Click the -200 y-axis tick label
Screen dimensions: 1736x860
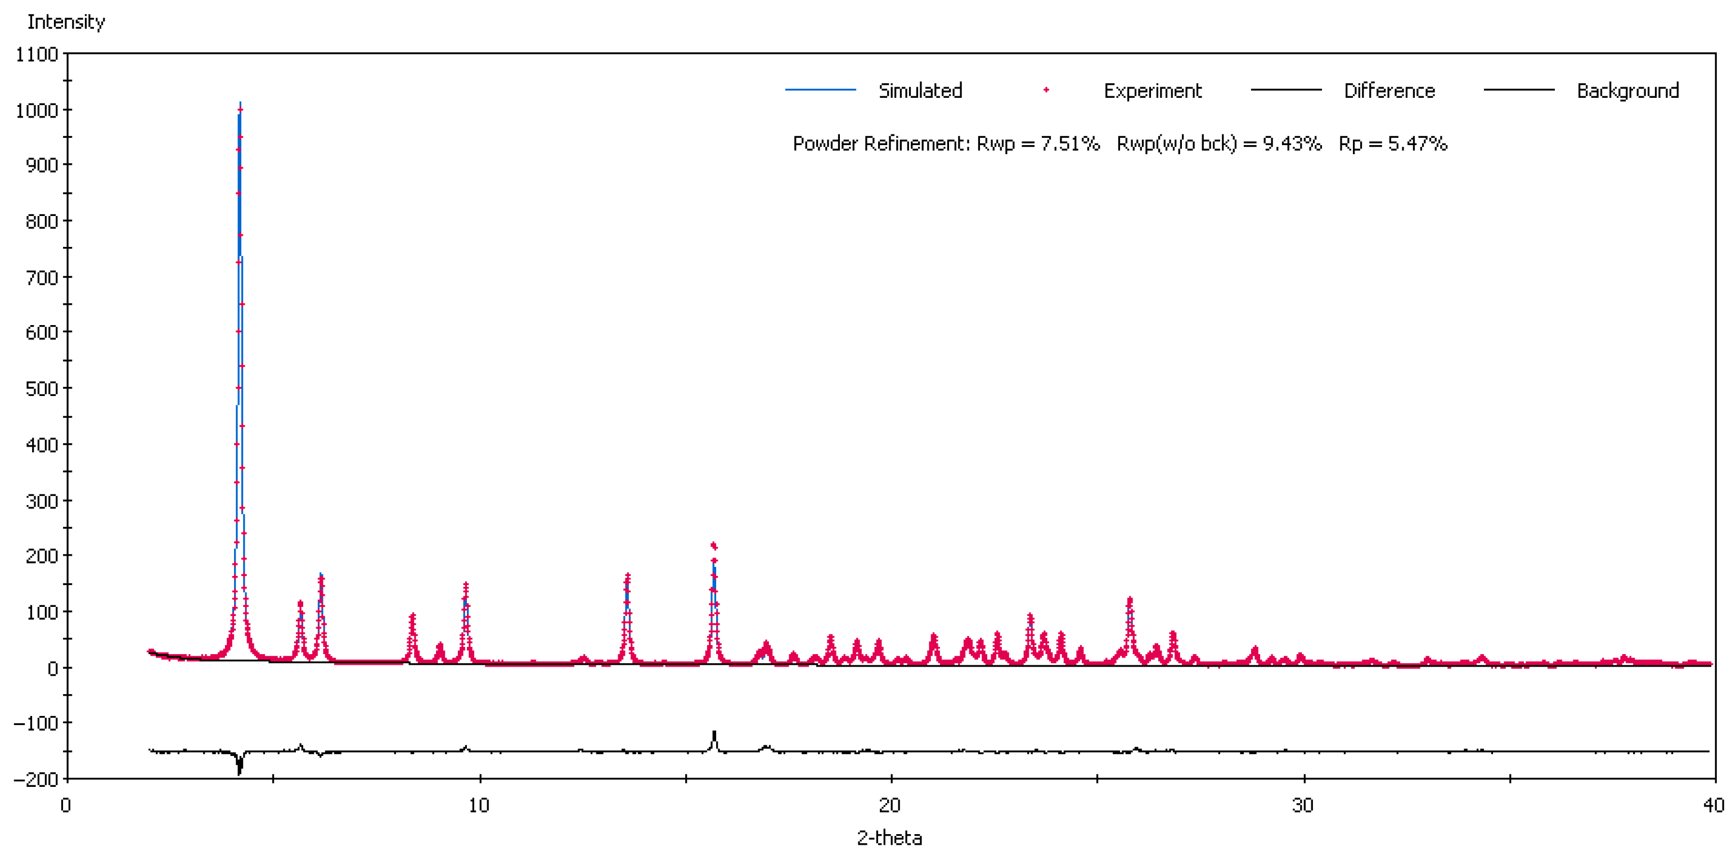pyautogui.click(x=35, y=779)
